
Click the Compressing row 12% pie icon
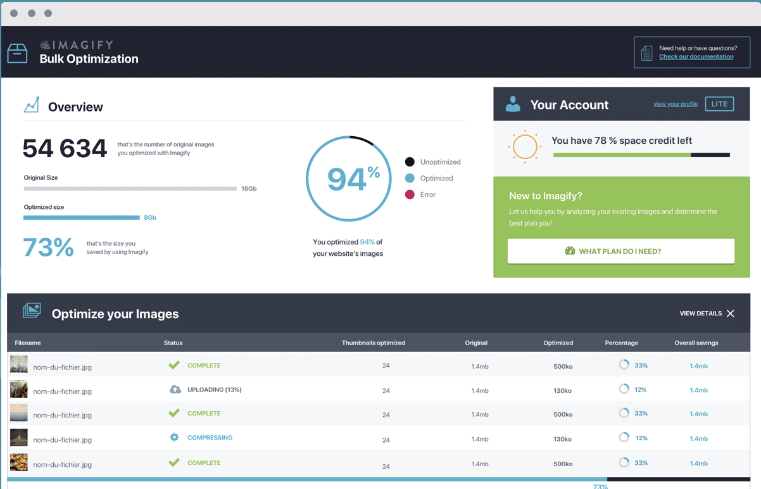pyautogui.click(x=624, y=437)
